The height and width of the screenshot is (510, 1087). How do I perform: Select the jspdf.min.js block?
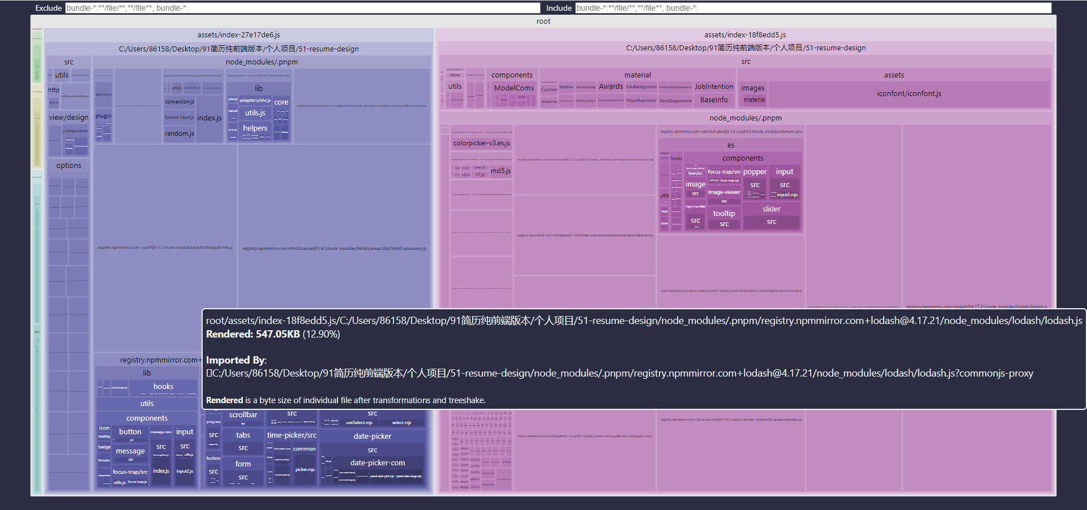click(x=165, y=248)
